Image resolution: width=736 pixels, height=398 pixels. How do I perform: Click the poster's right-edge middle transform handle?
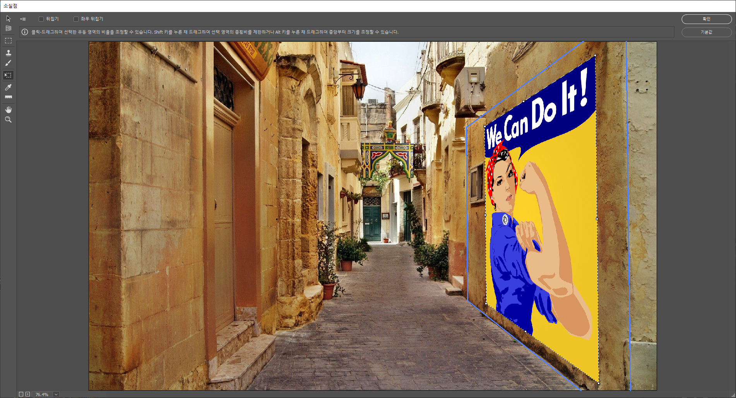597,219
